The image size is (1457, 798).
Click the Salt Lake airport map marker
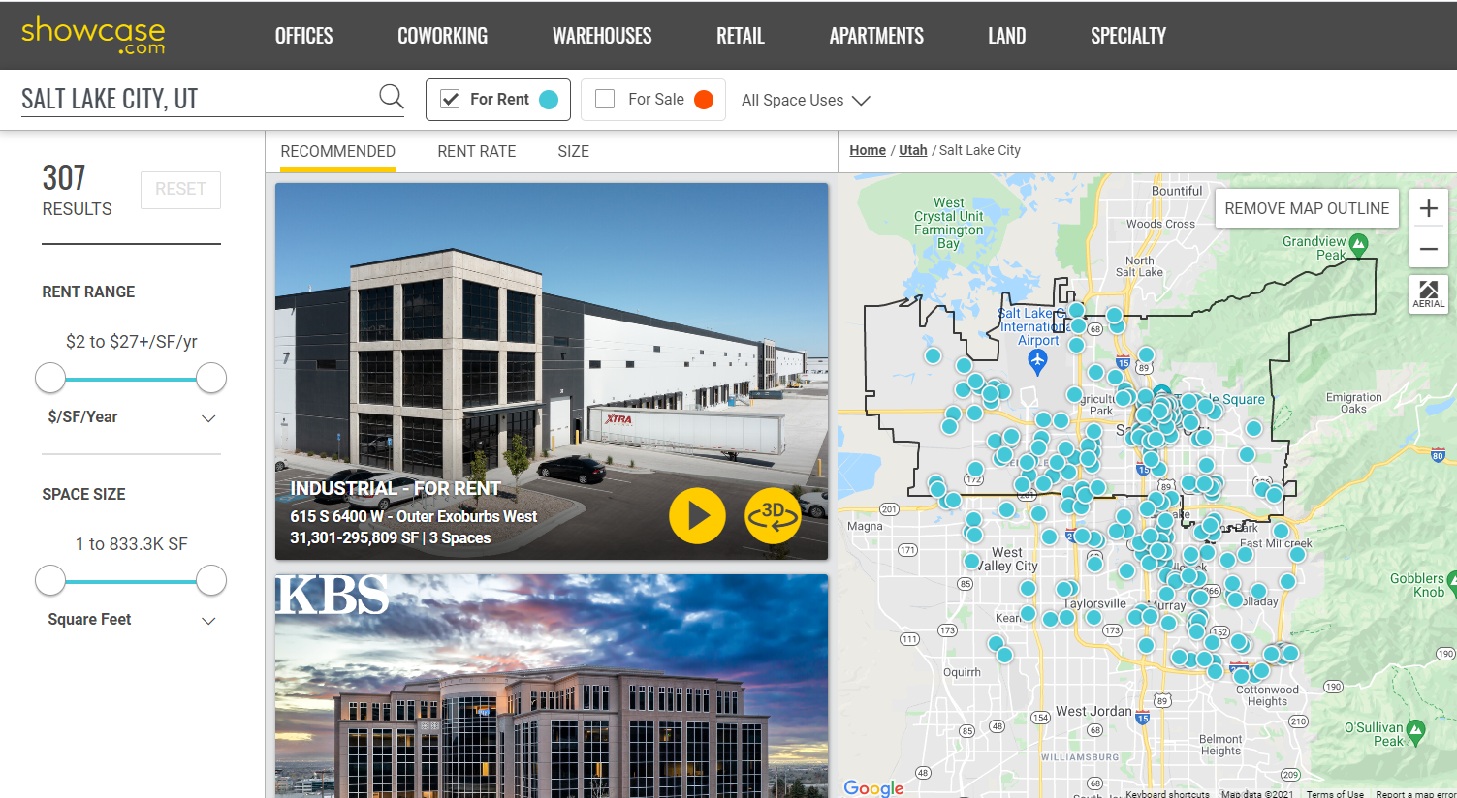[x=1037, y=362]
